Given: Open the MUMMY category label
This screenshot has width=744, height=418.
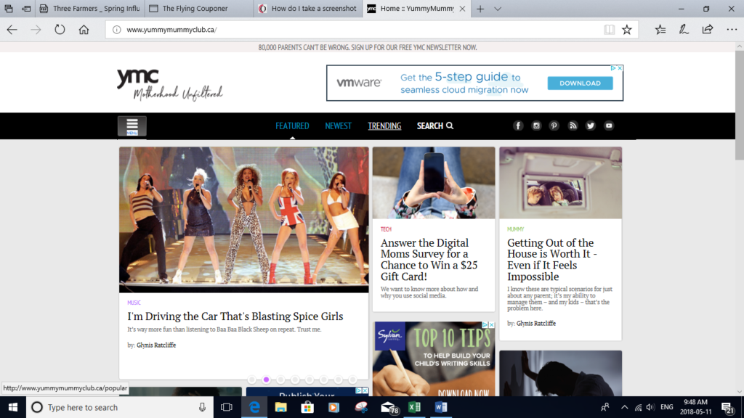Looking at the screenshot, I should point(515,229).
